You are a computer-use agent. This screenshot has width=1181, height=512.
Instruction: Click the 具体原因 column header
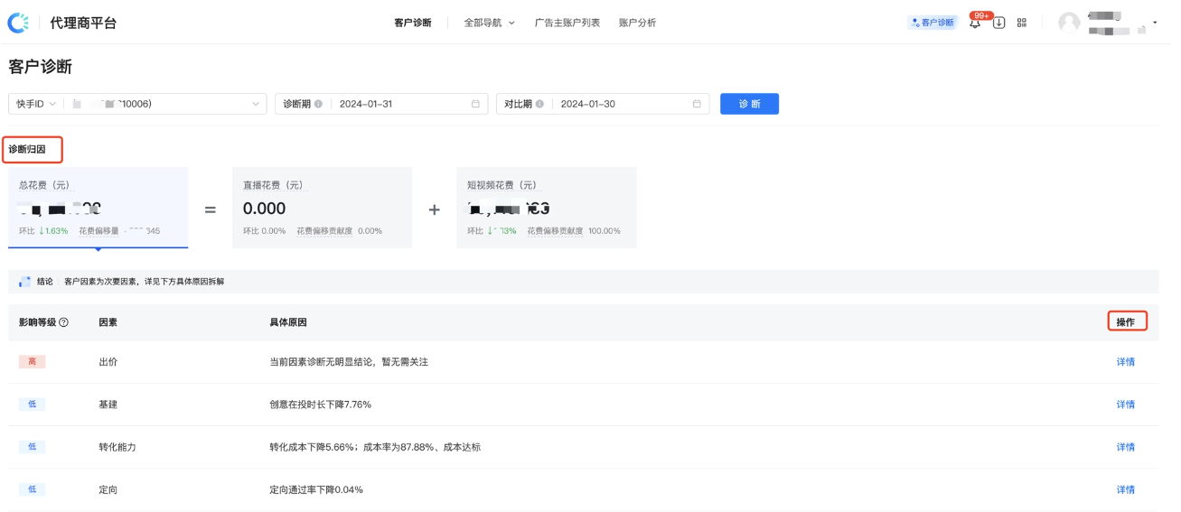tap(288, 322)
